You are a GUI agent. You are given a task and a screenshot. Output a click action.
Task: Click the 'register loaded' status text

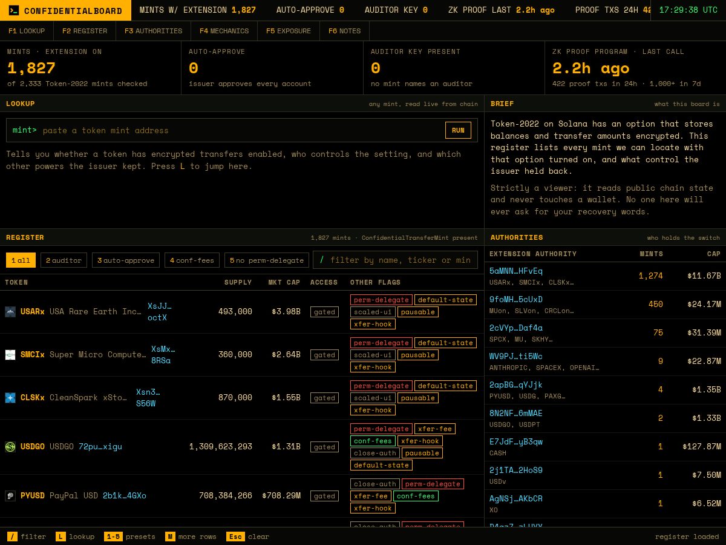click(x=687, y=537)
